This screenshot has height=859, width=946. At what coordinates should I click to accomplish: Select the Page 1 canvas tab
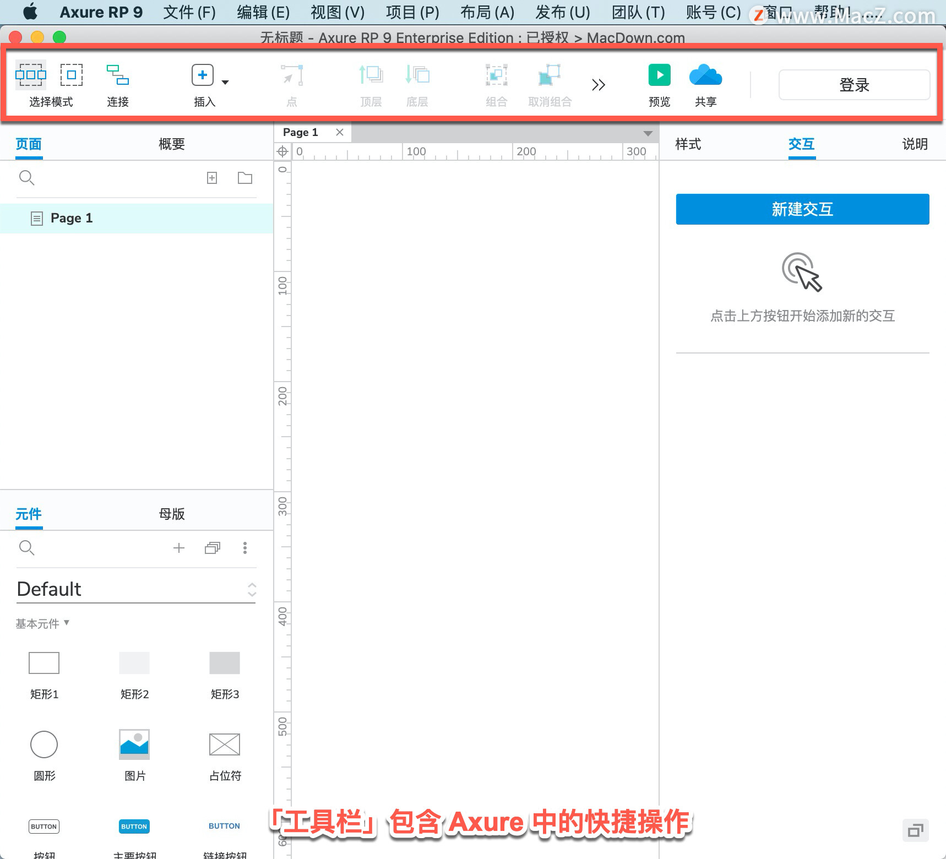[x=301, y=132]
